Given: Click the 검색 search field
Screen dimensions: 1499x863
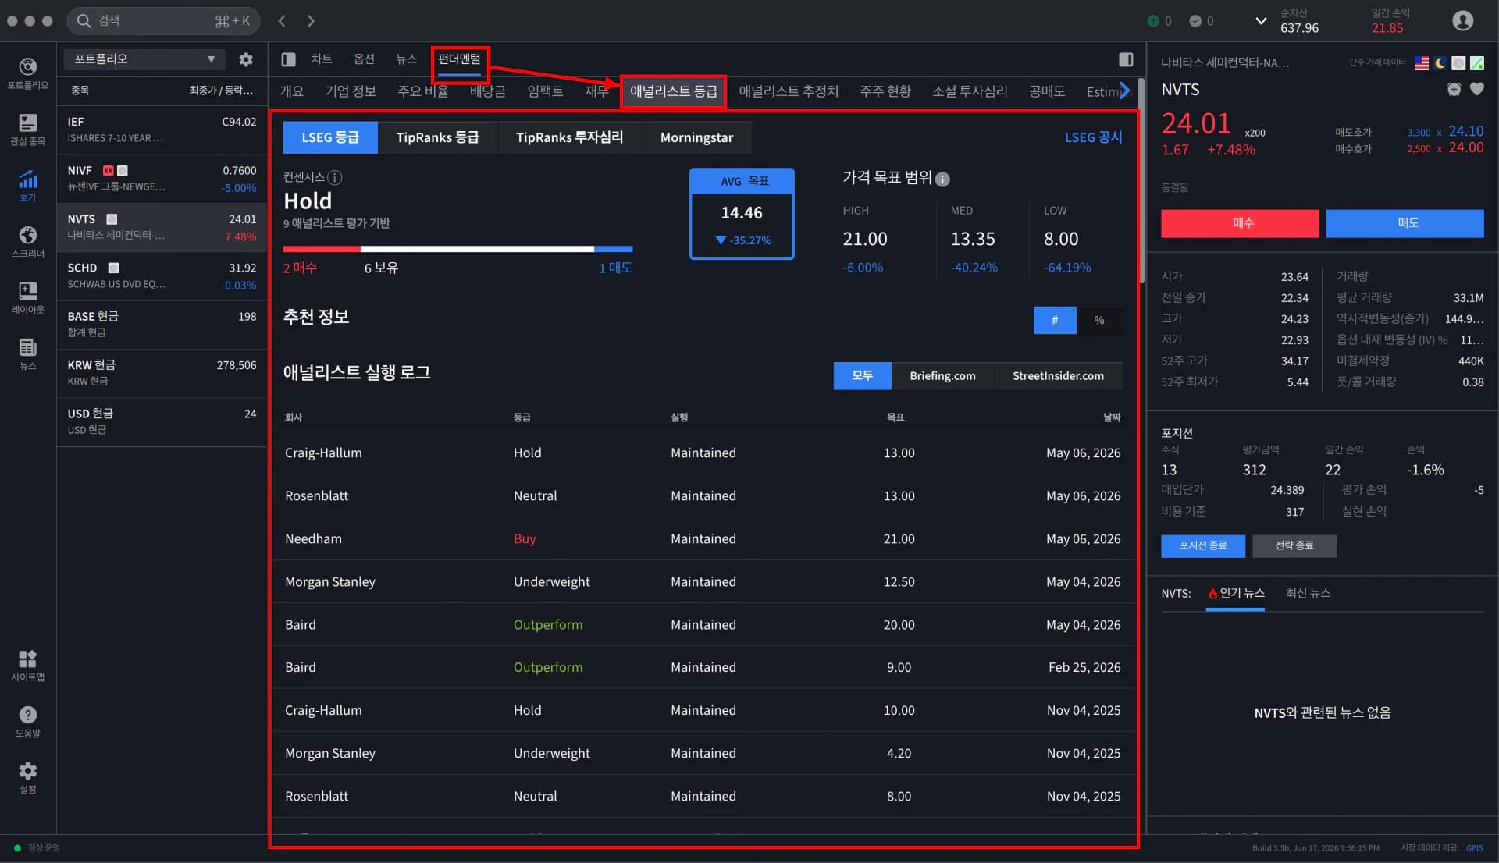Looking at the screenshot, I should (x=164, y=21).
